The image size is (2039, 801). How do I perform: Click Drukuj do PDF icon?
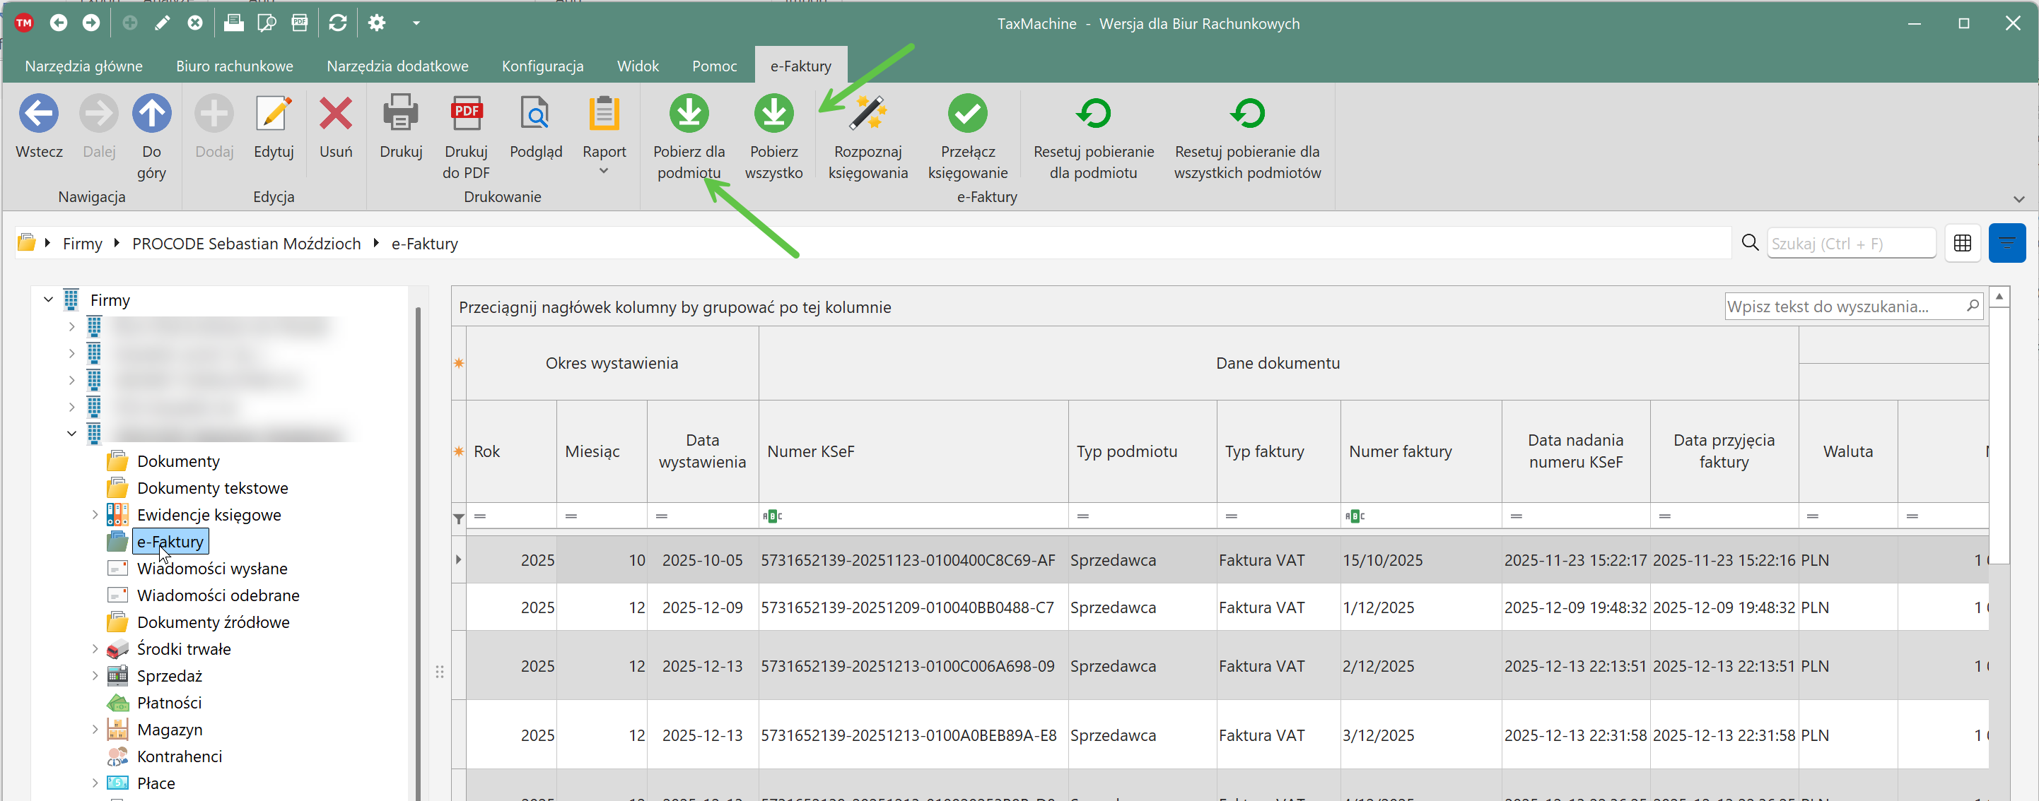(x=465, y=114)
